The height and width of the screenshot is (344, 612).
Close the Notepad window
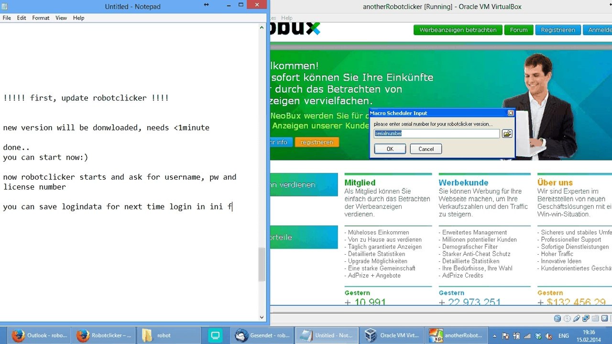pyautogui.click(x=258, y=5)
